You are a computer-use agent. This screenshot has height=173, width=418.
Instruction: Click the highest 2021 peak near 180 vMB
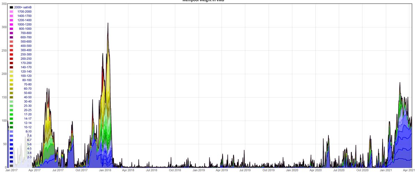pos(400,83)
